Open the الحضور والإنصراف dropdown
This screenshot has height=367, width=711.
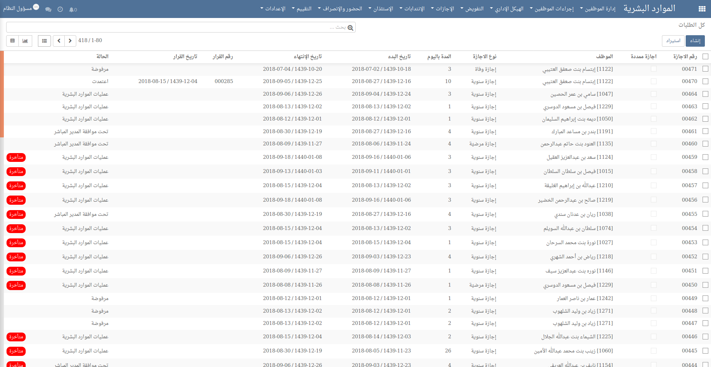coord(340,9)
